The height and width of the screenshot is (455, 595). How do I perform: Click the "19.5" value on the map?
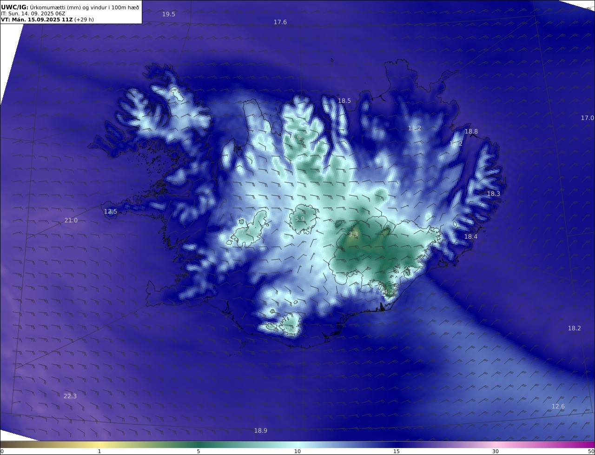point(169,14)
